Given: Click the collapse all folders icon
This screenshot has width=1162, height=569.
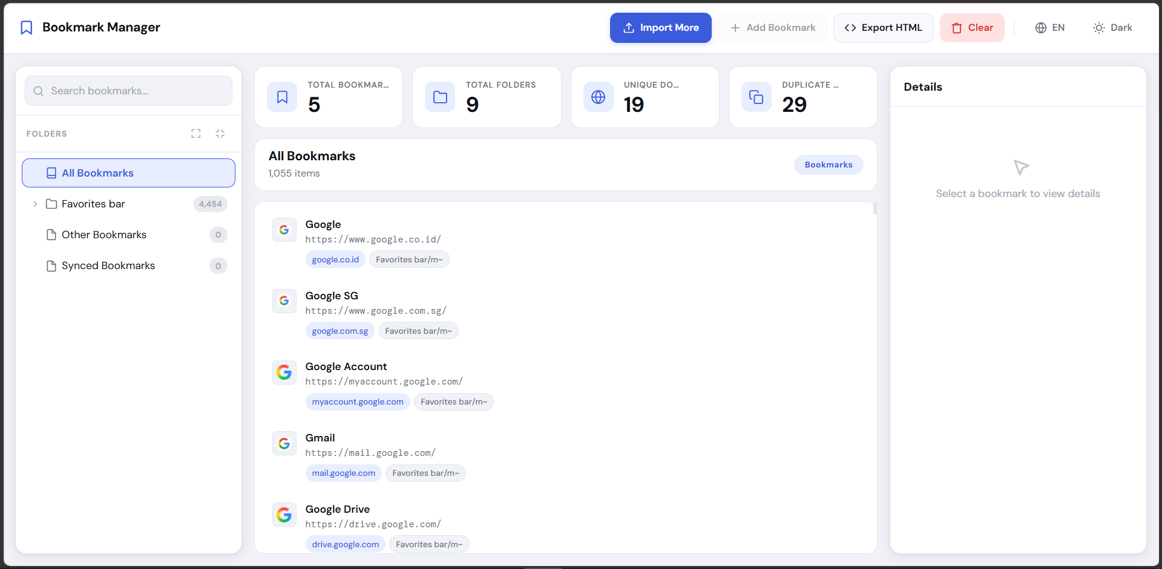Looking at the screenshot, I should (x=220, y=134).
